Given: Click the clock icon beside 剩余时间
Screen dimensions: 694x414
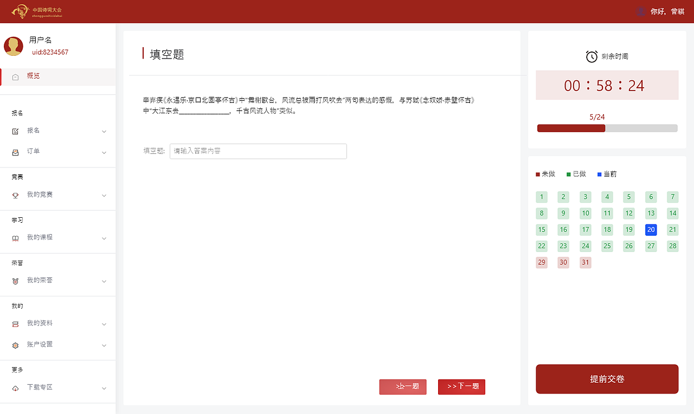Looking at the screenshot, I should pyautogui.click(x=591, y=55).
